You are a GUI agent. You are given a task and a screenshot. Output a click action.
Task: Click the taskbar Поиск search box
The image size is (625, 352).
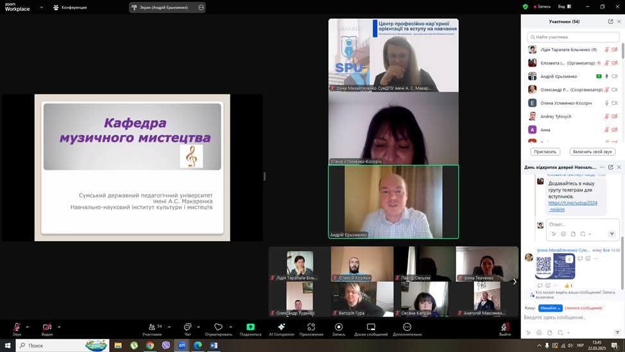tap(63, 345)
